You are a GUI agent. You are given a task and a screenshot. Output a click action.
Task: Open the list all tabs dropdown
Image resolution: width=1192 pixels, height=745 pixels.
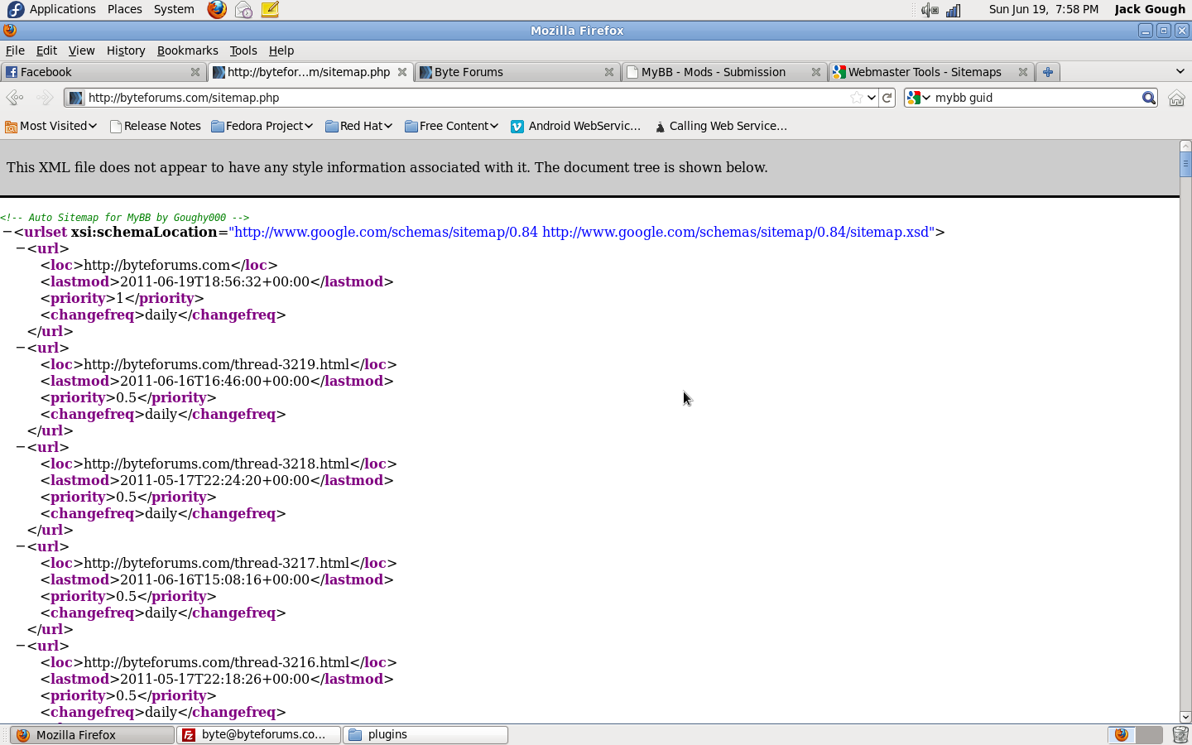point(1180,72)
